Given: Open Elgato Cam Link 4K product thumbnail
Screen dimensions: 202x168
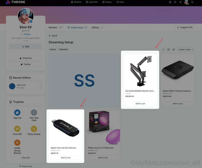Looking at the screenshot, I should tap(65, 128).
